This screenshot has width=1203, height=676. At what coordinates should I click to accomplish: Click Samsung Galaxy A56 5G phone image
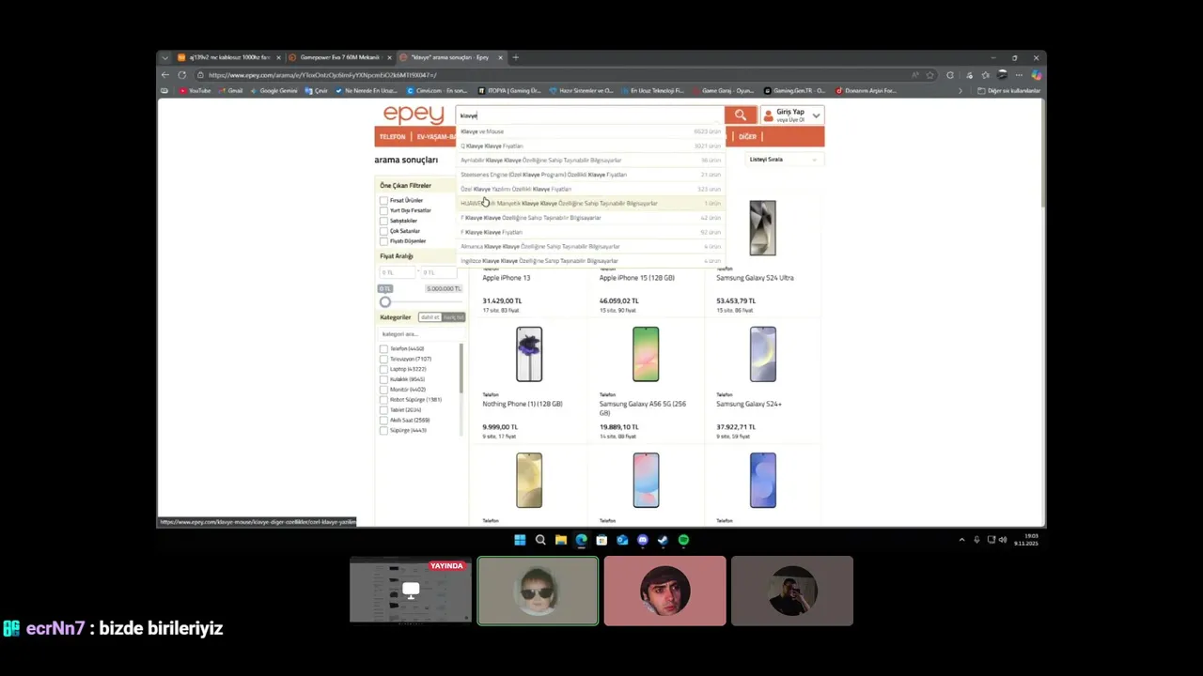646,354
